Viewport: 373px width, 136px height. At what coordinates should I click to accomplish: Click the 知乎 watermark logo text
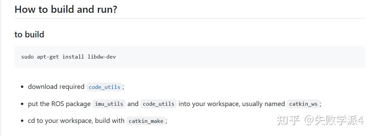coord(288,120)
